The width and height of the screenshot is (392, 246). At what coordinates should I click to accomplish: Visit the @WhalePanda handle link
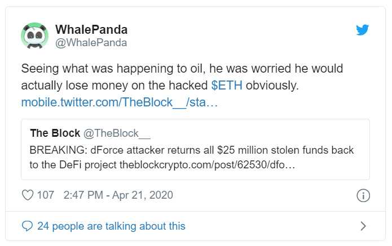tap(91, 43)
